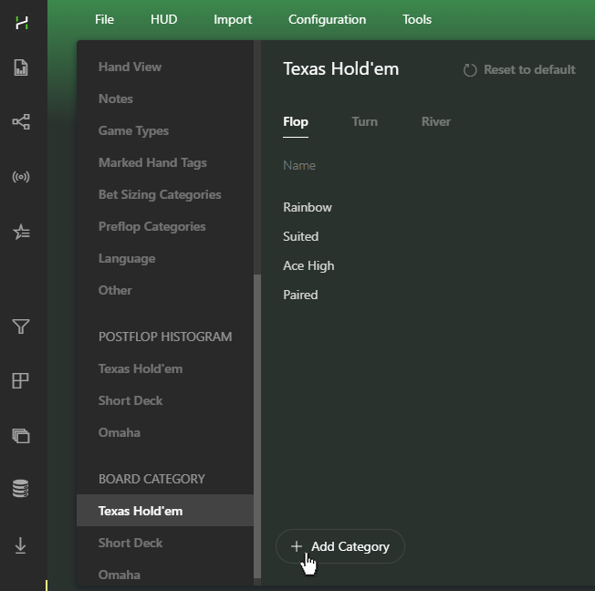Open the Import menu
The height and width of the screenshot is (591, 595).
pyautogui.click(x=233, y=19)
